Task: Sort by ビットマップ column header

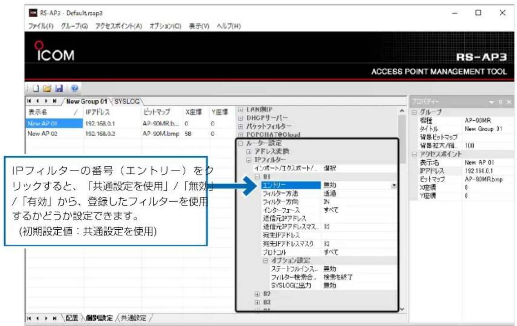Action: point(161,112)
